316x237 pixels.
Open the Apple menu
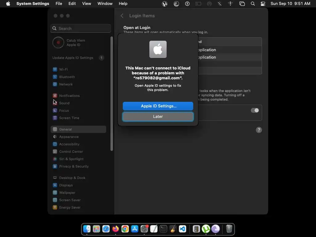pos(8,4)
